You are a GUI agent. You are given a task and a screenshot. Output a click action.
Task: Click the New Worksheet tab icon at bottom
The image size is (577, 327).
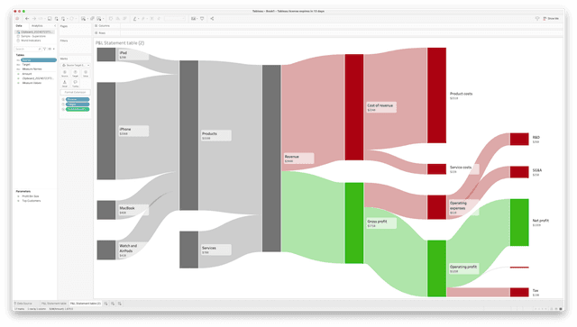tap(106, 304)
